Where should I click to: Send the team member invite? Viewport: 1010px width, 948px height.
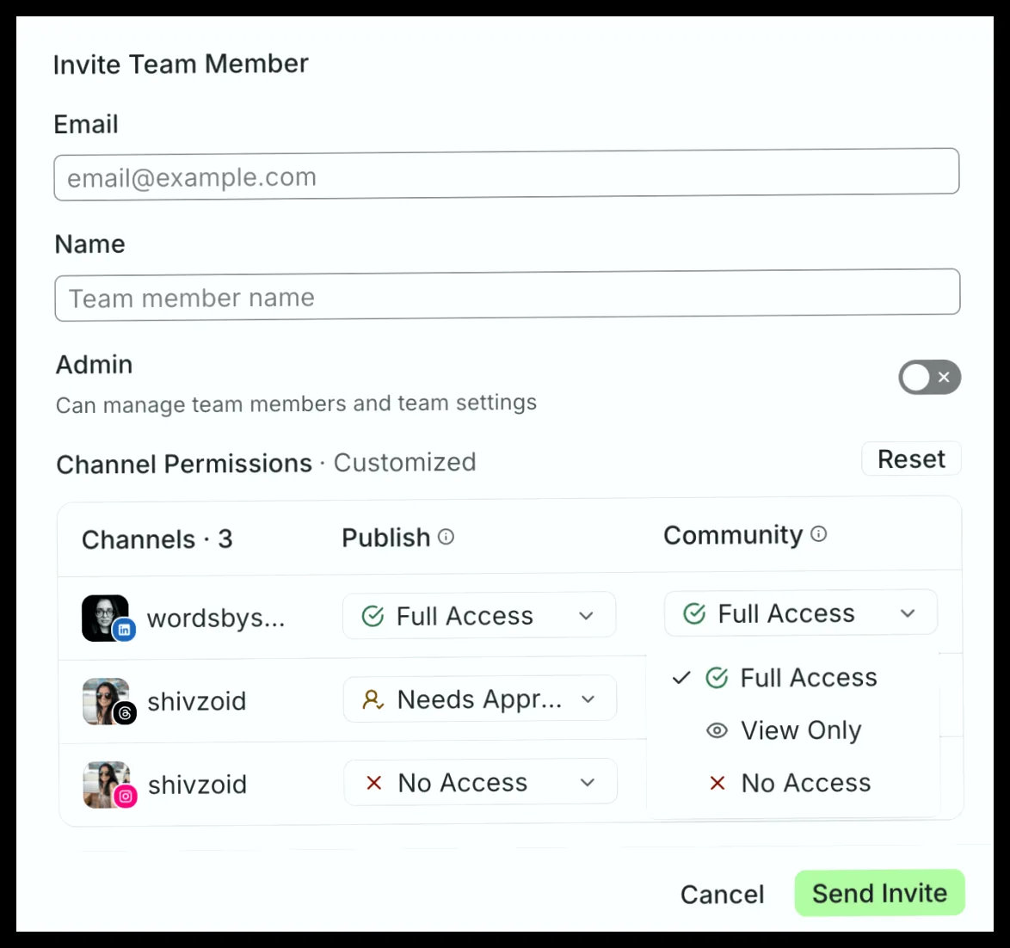coord(879,893)
